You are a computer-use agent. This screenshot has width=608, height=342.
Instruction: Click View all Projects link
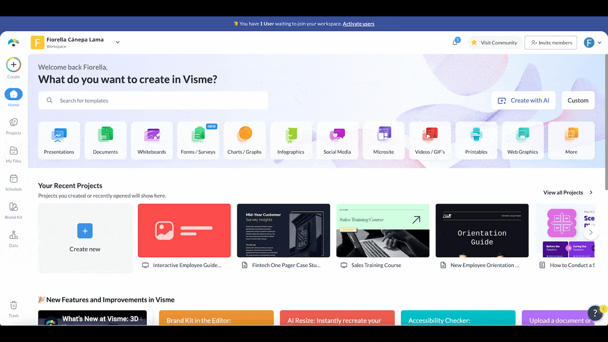click(x=568, y=193)
